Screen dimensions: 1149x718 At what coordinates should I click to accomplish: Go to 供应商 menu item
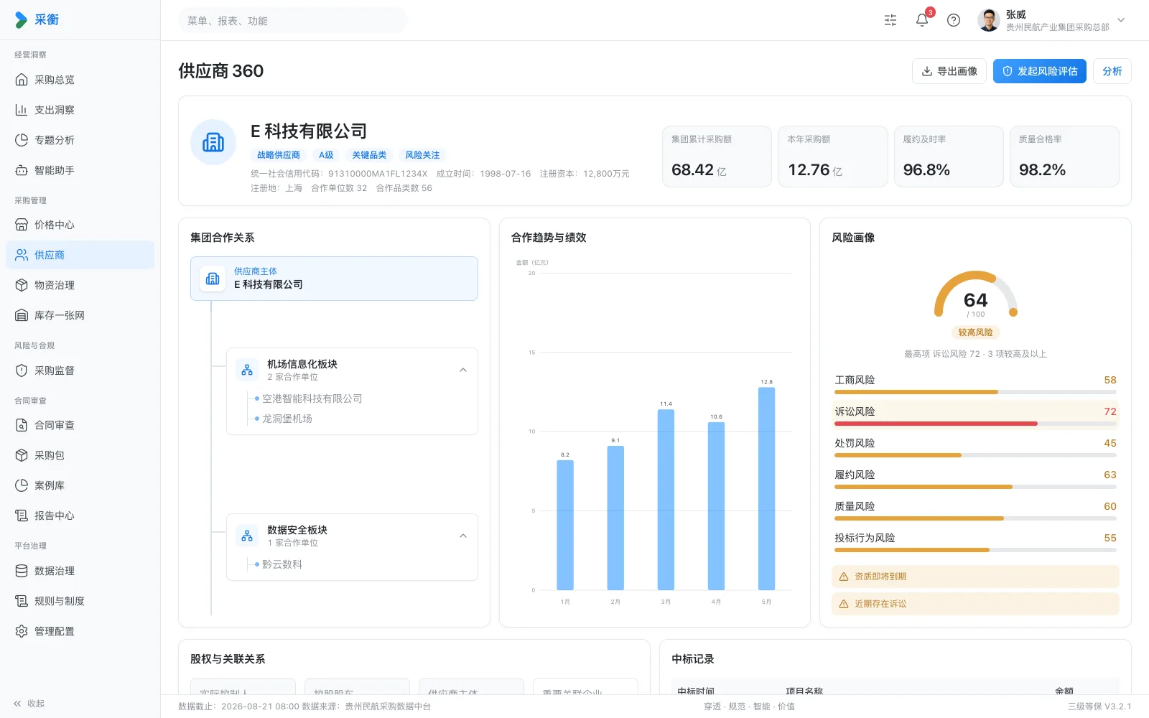[80, 255]
